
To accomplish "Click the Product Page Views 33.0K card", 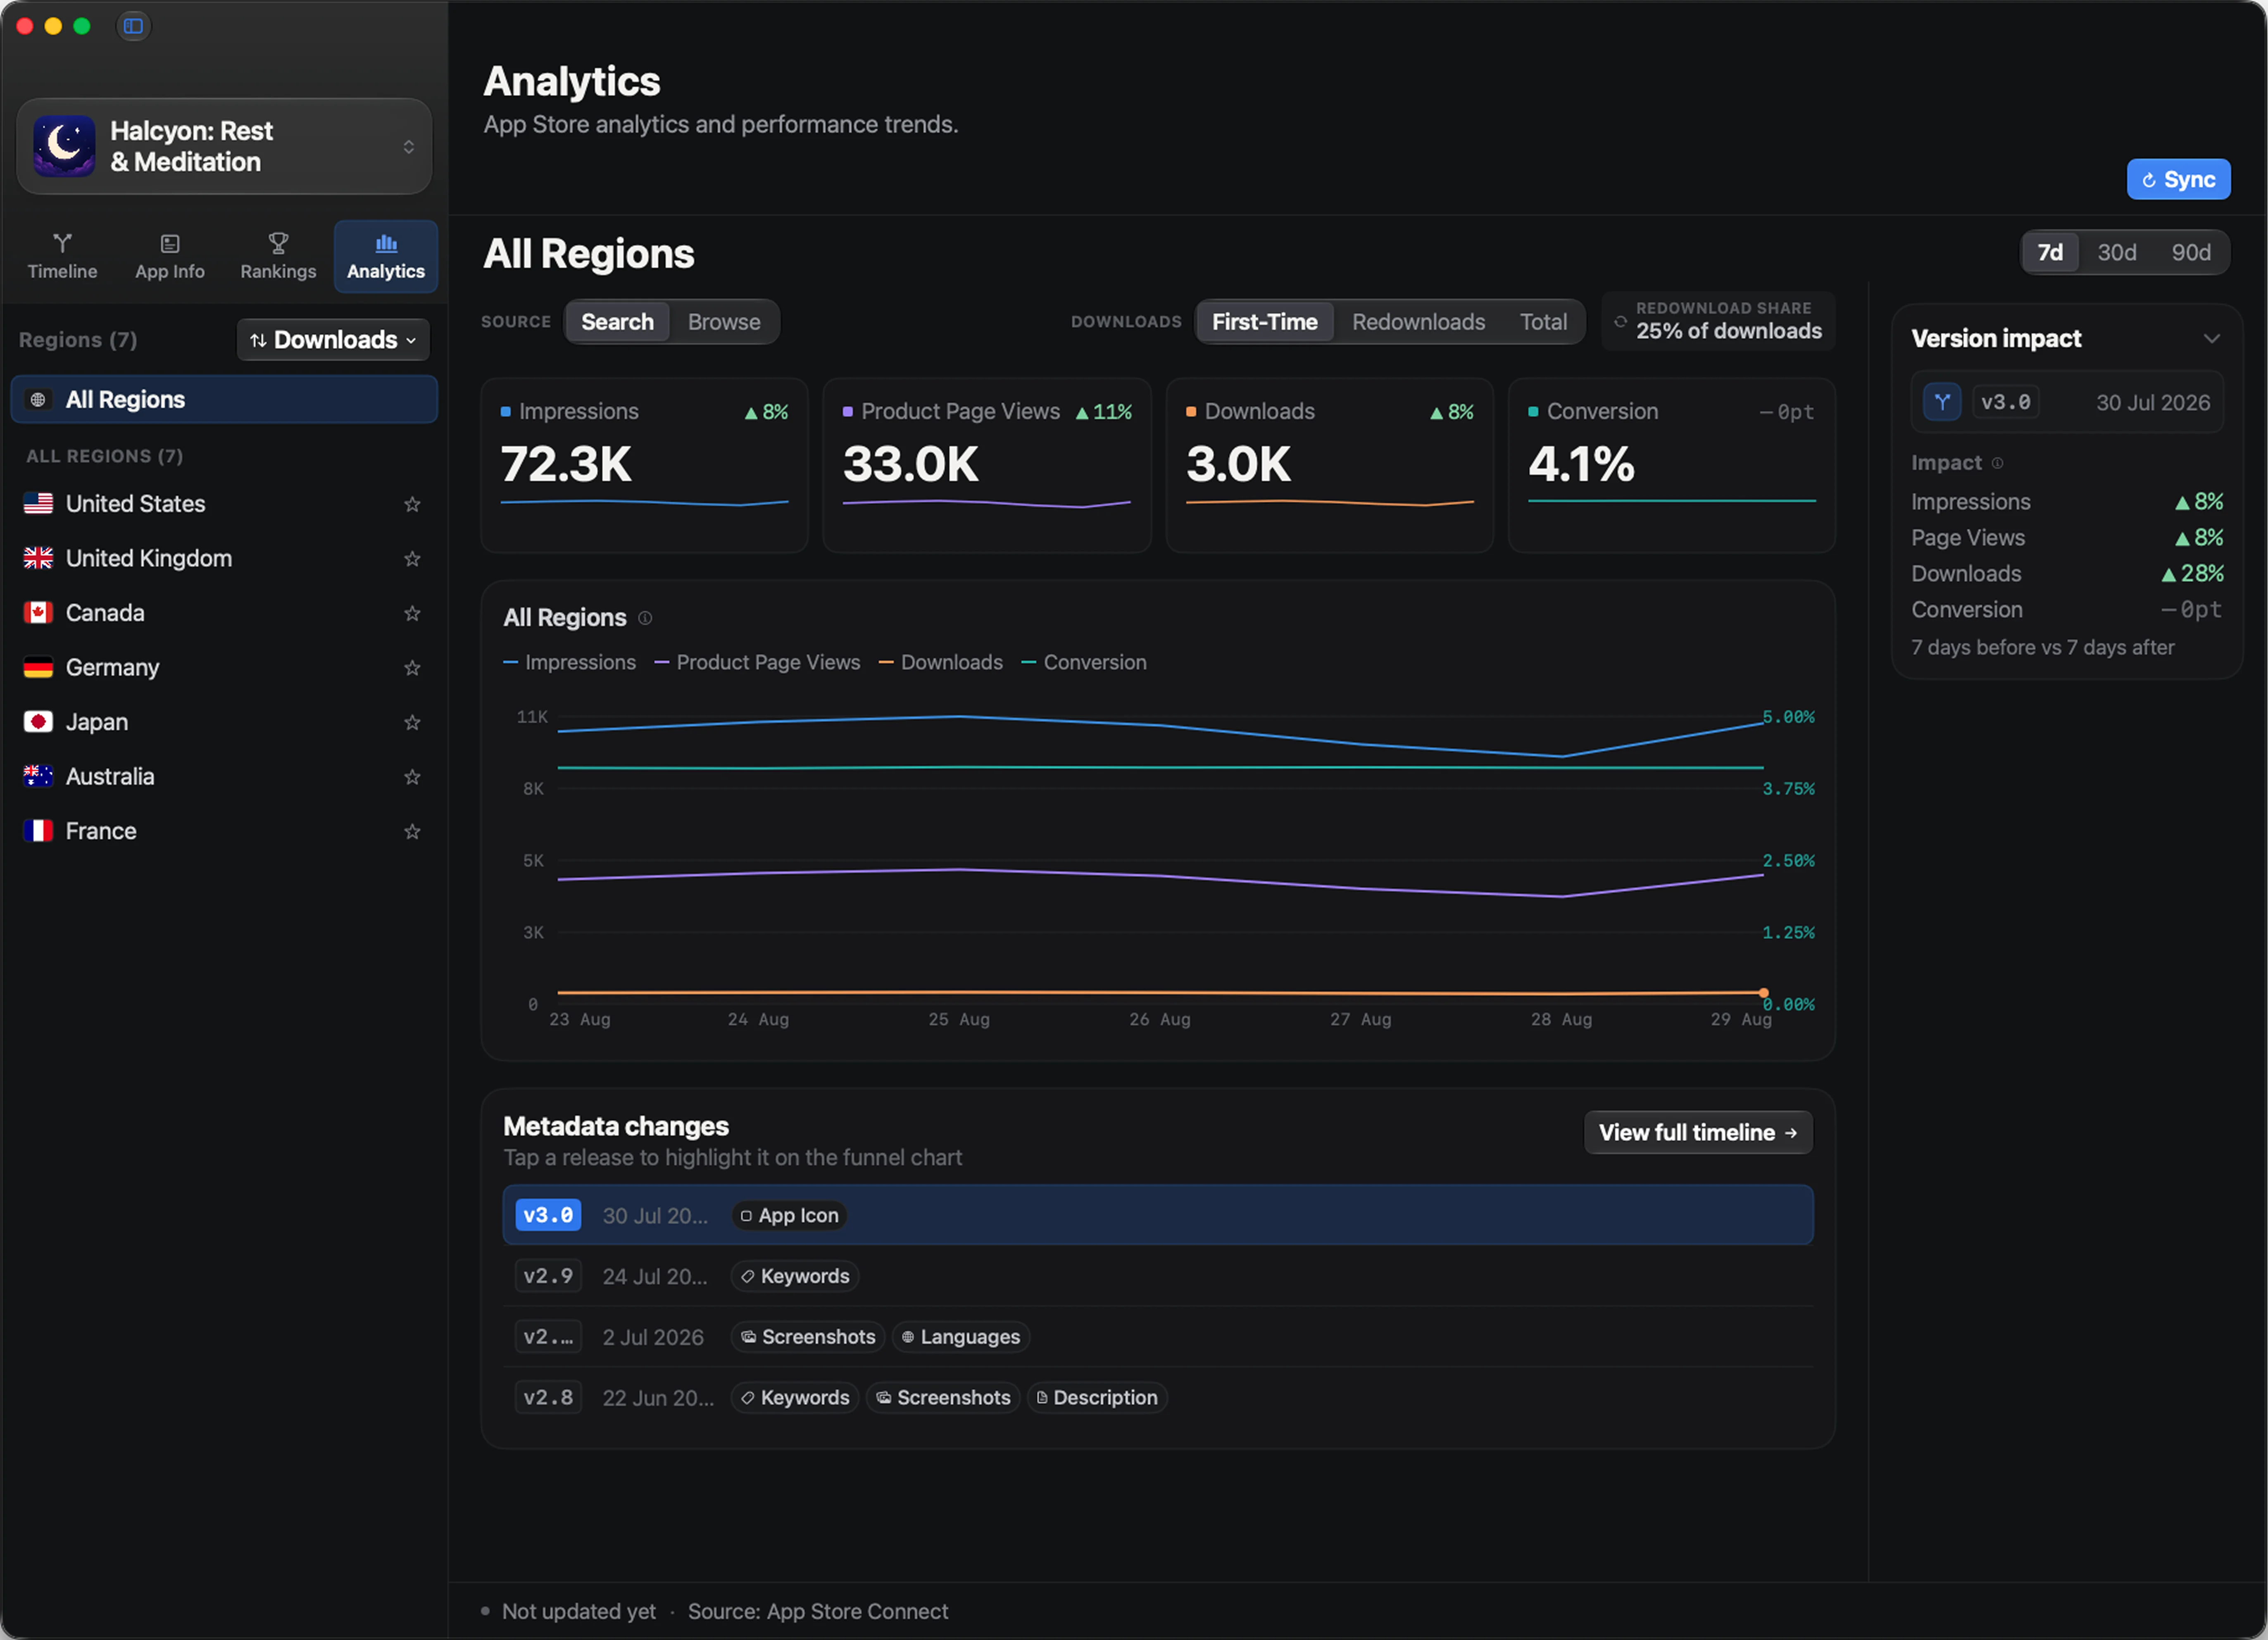I will coord(987,465).
